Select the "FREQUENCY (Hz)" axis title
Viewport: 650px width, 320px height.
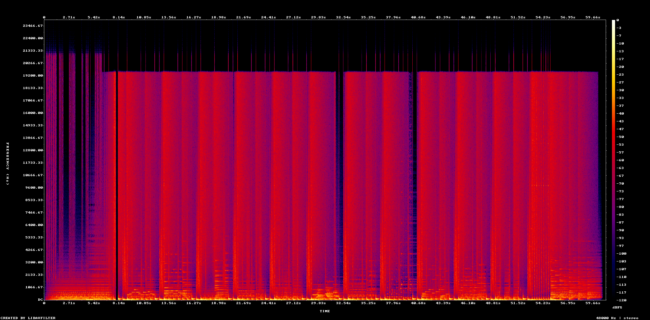[x=8, y=164]
